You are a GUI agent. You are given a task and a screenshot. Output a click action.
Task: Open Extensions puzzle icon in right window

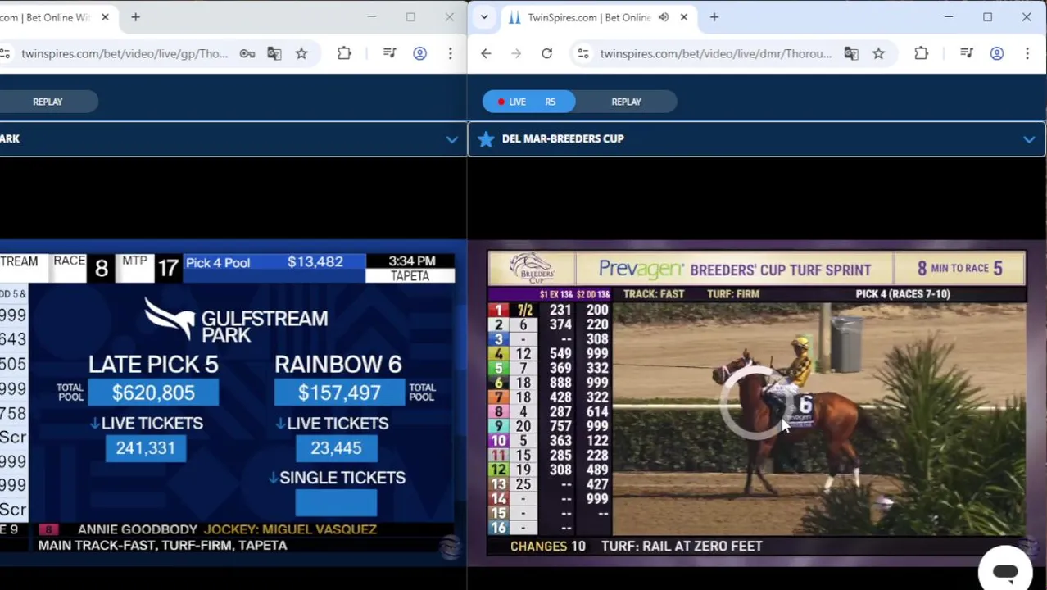coord(922,53)
